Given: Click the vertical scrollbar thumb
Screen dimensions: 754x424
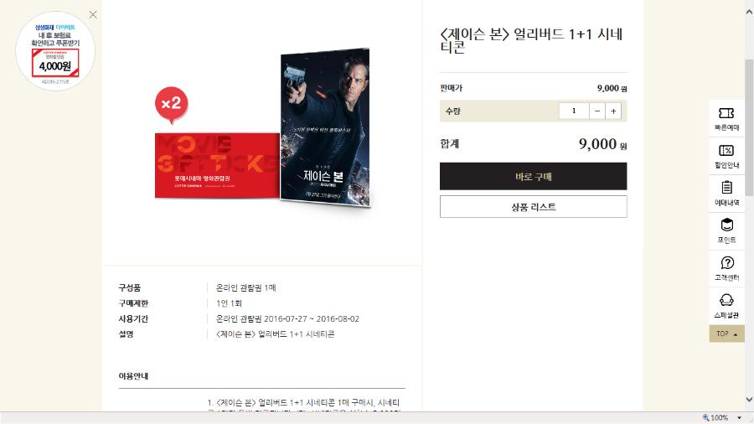Looking at the screenshot, I should pos(749,127).
